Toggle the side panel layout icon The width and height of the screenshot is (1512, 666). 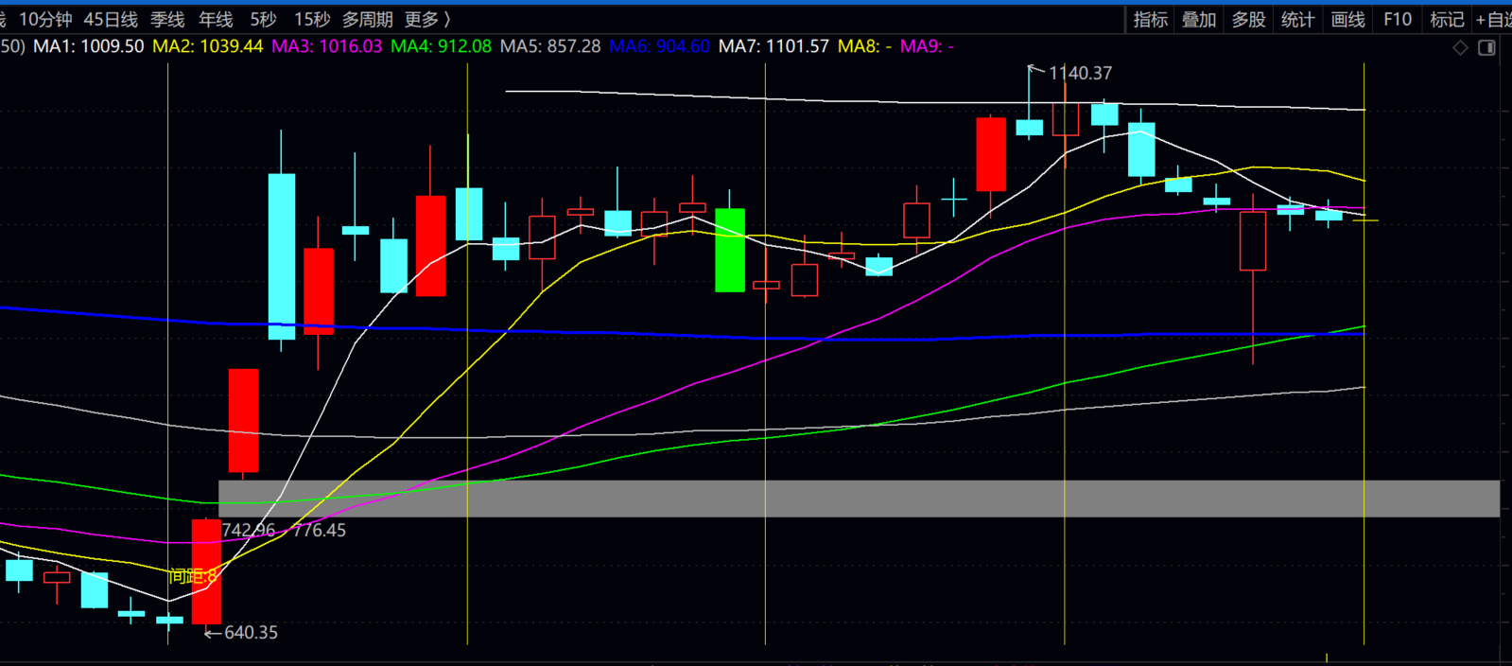[x=1486, y=47]
